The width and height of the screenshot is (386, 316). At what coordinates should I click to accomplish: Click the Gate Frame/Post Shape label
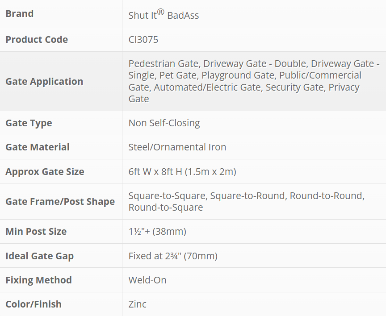point(60,202)
